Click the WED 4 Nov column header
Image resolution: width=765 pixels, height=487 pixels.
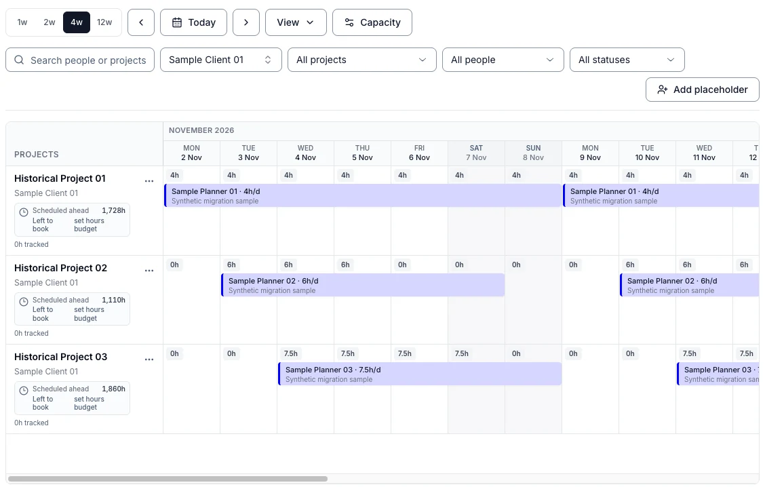pos(305,153)
